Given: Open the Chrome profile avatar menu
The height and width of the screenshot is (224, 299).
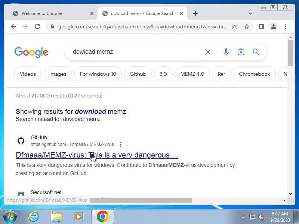Looking at the screenshot, I should tap(274, 27).
